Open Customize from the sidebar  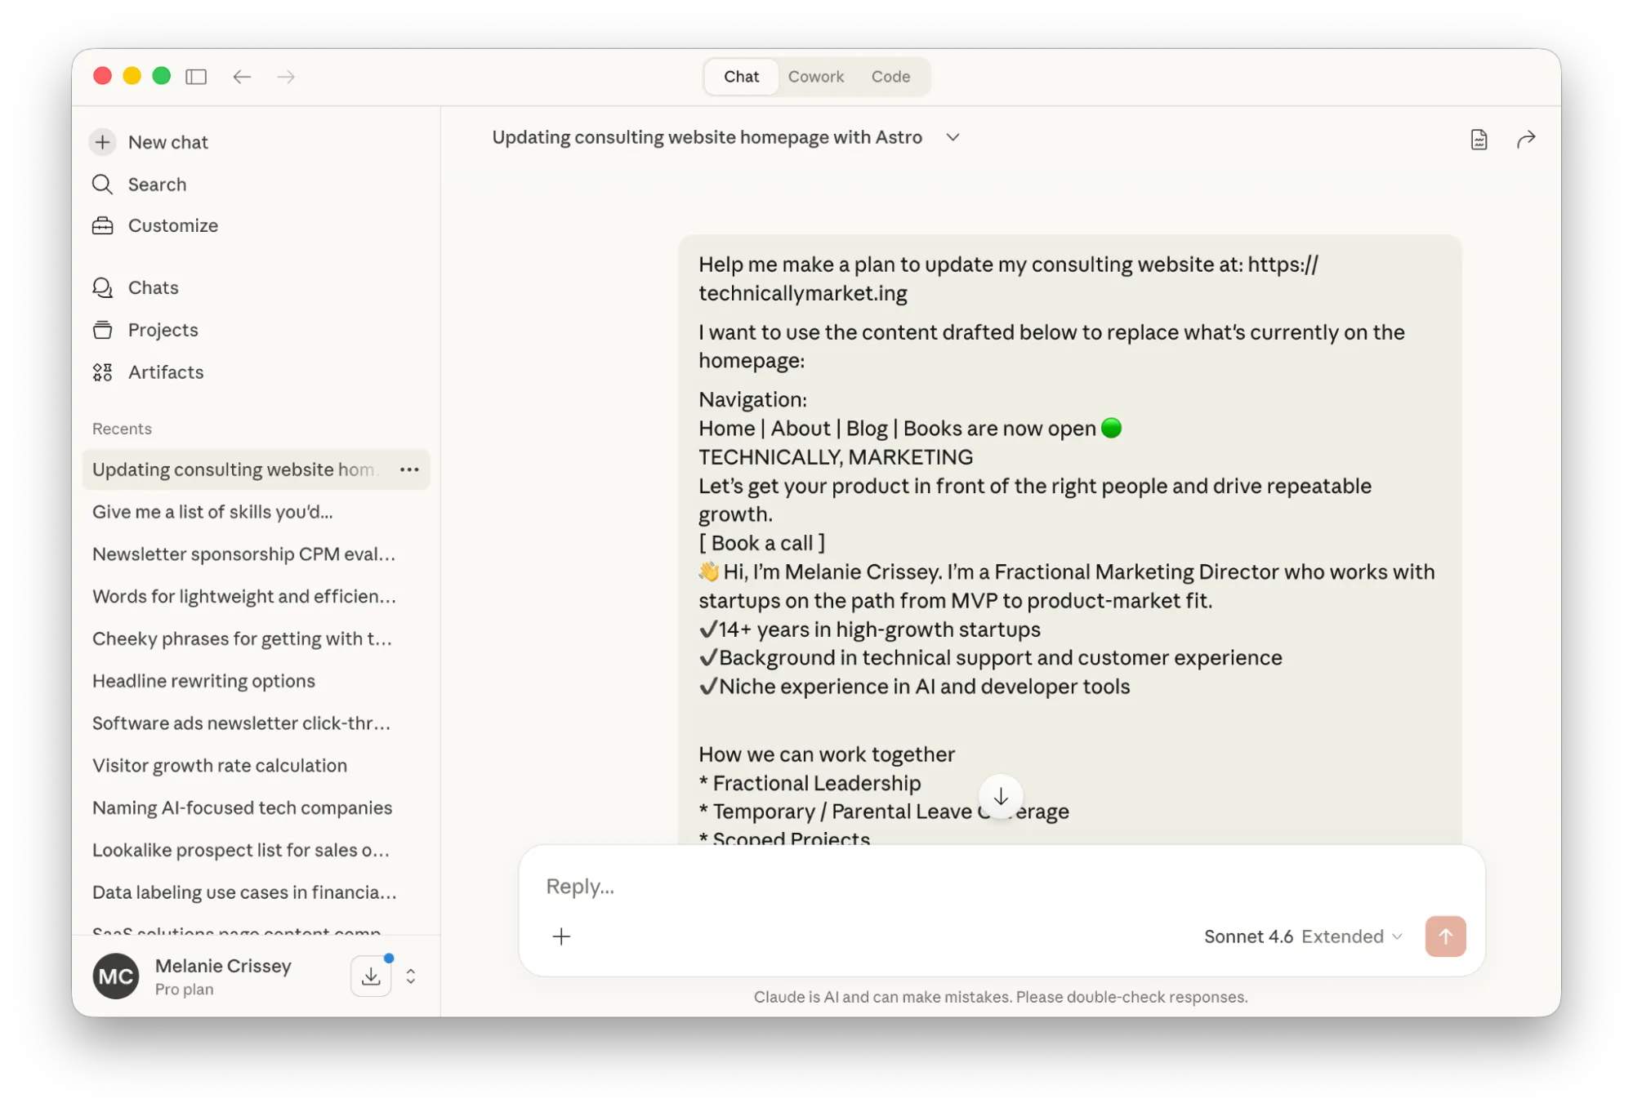(x=172, y=225)
